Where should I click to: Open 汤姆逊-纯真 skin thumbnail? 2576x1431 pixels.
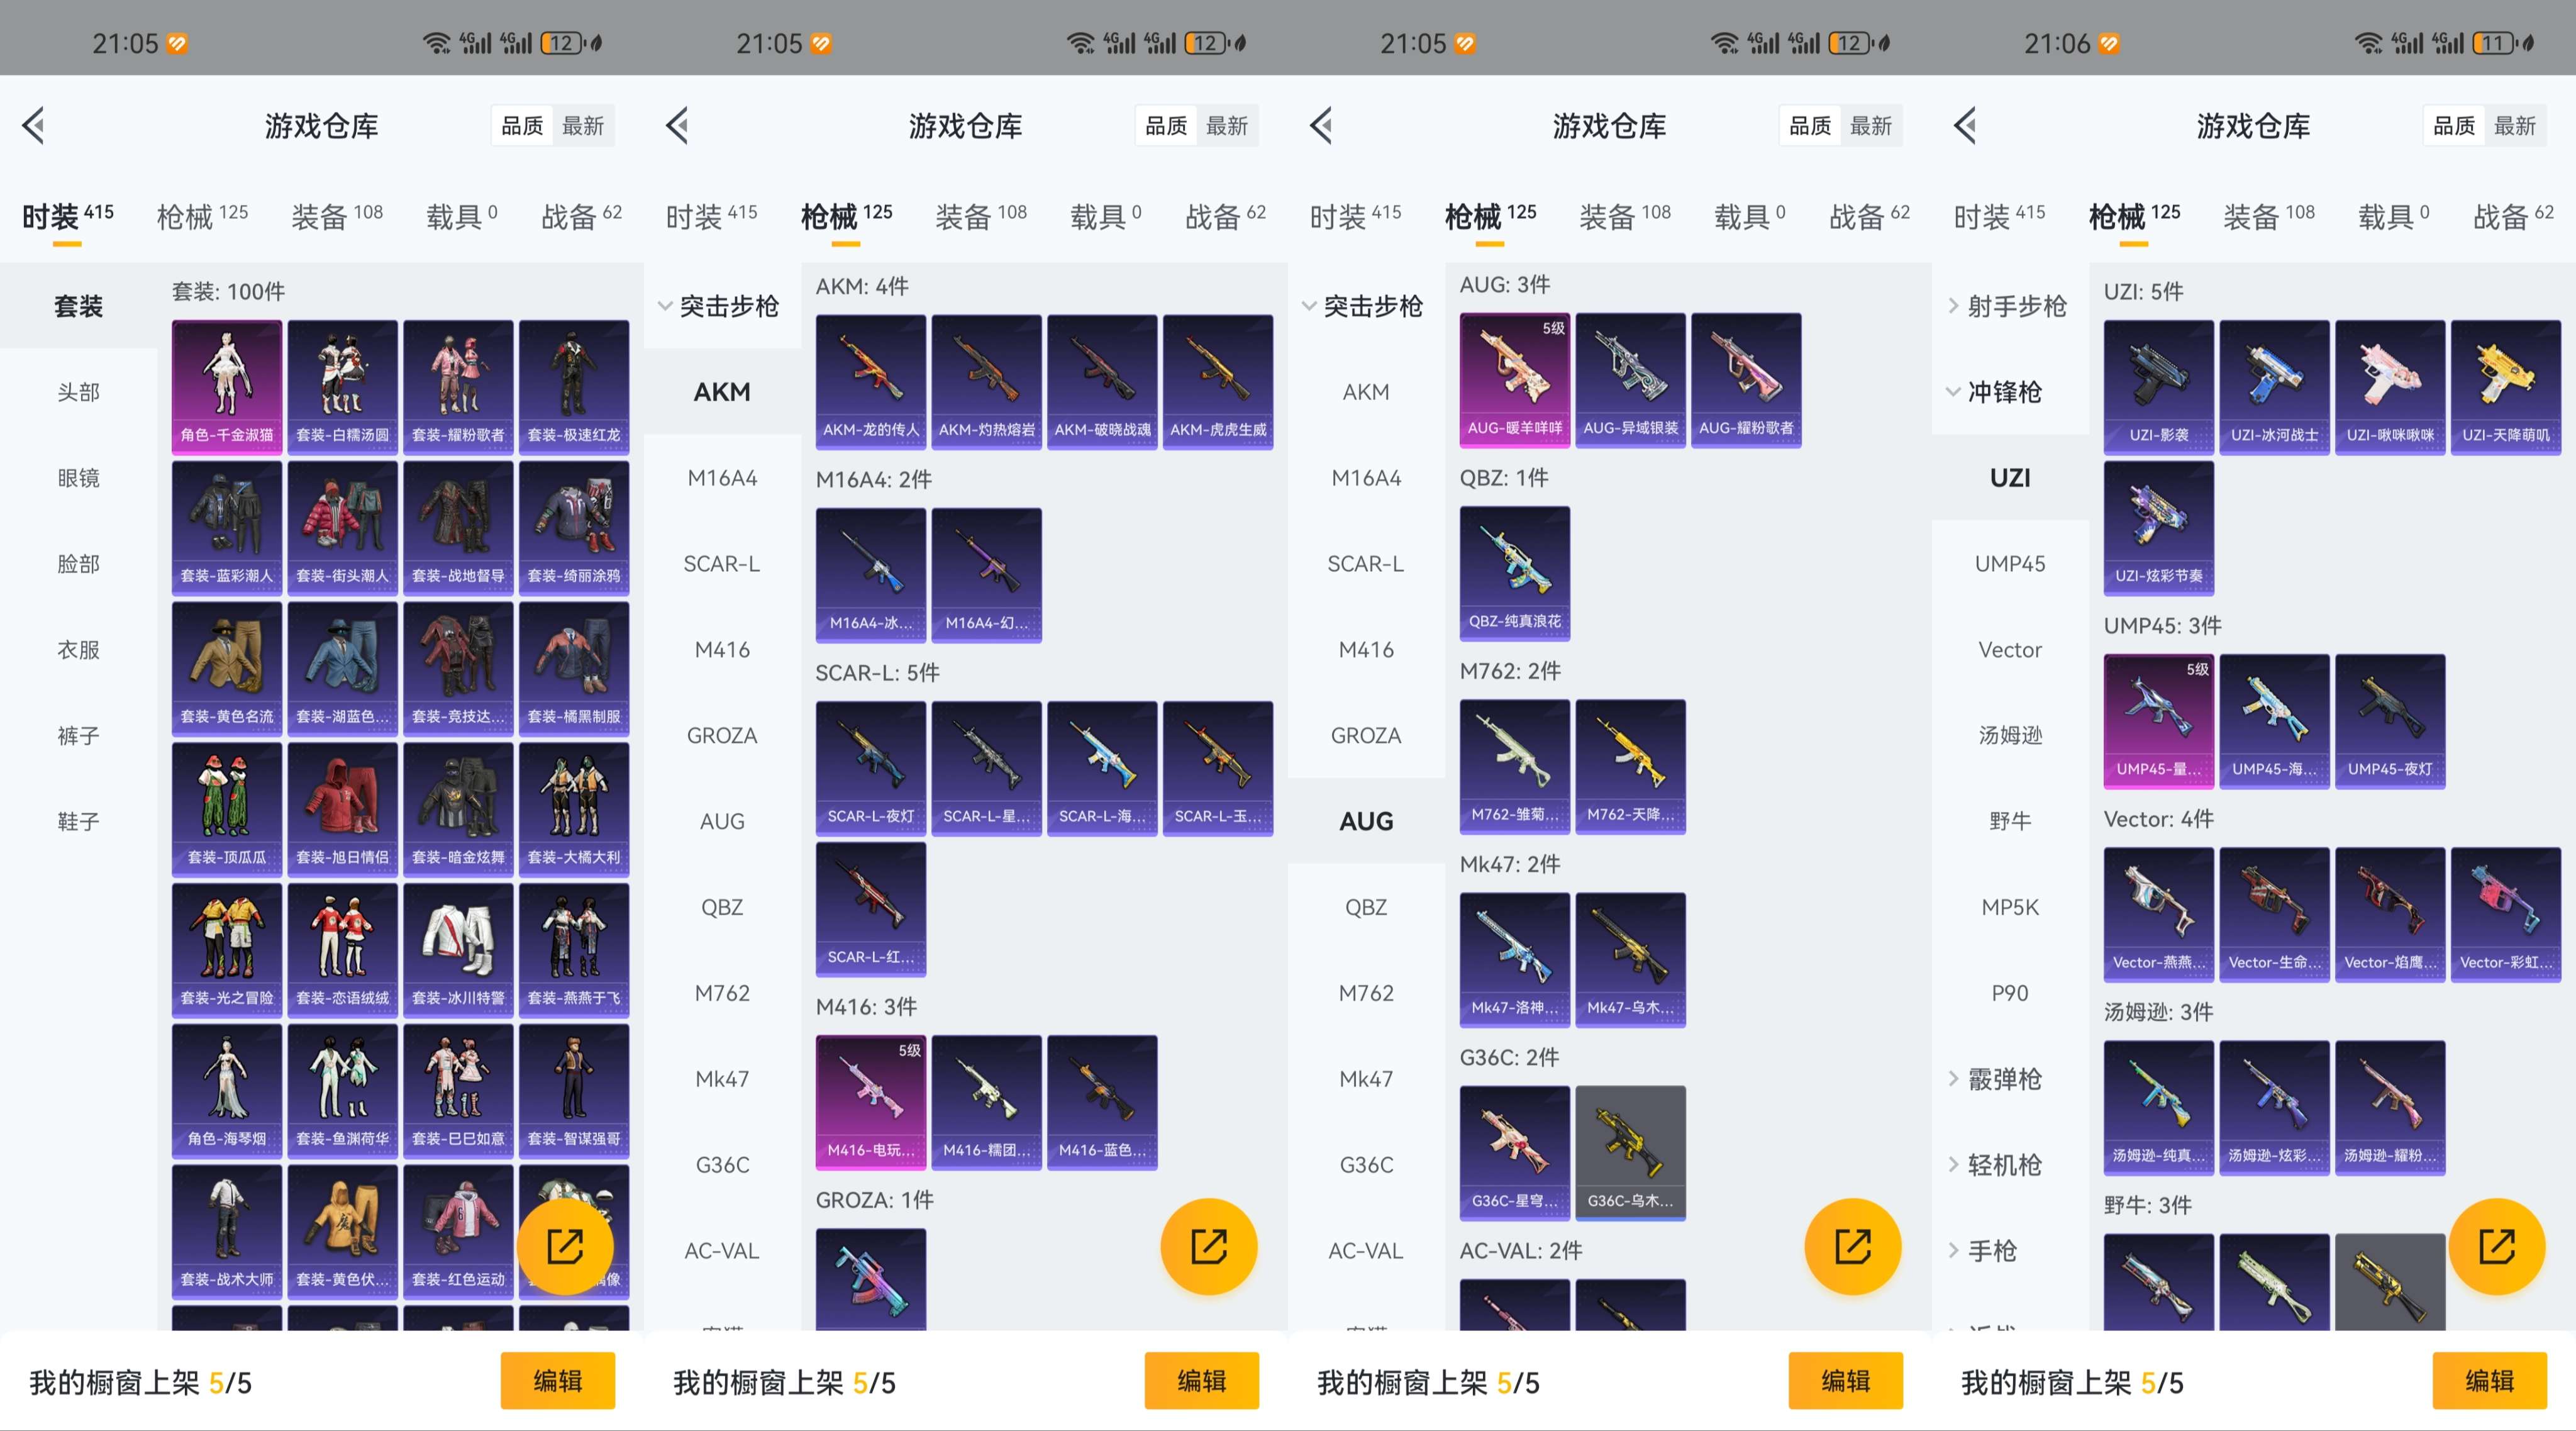(2159, 1107)
